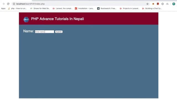The image size is (177, 99).
Task: Click the browser forward arrow
Action: [4, 4]
